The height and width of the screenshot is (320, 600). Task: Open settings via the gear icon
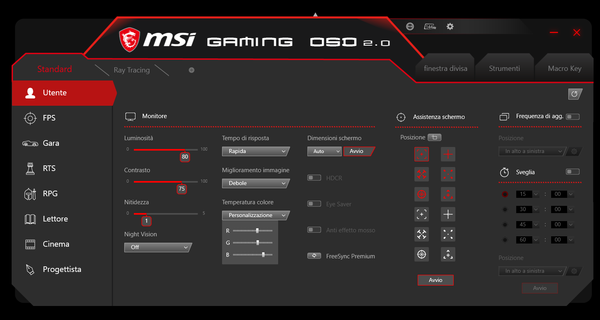click(450, 26)
